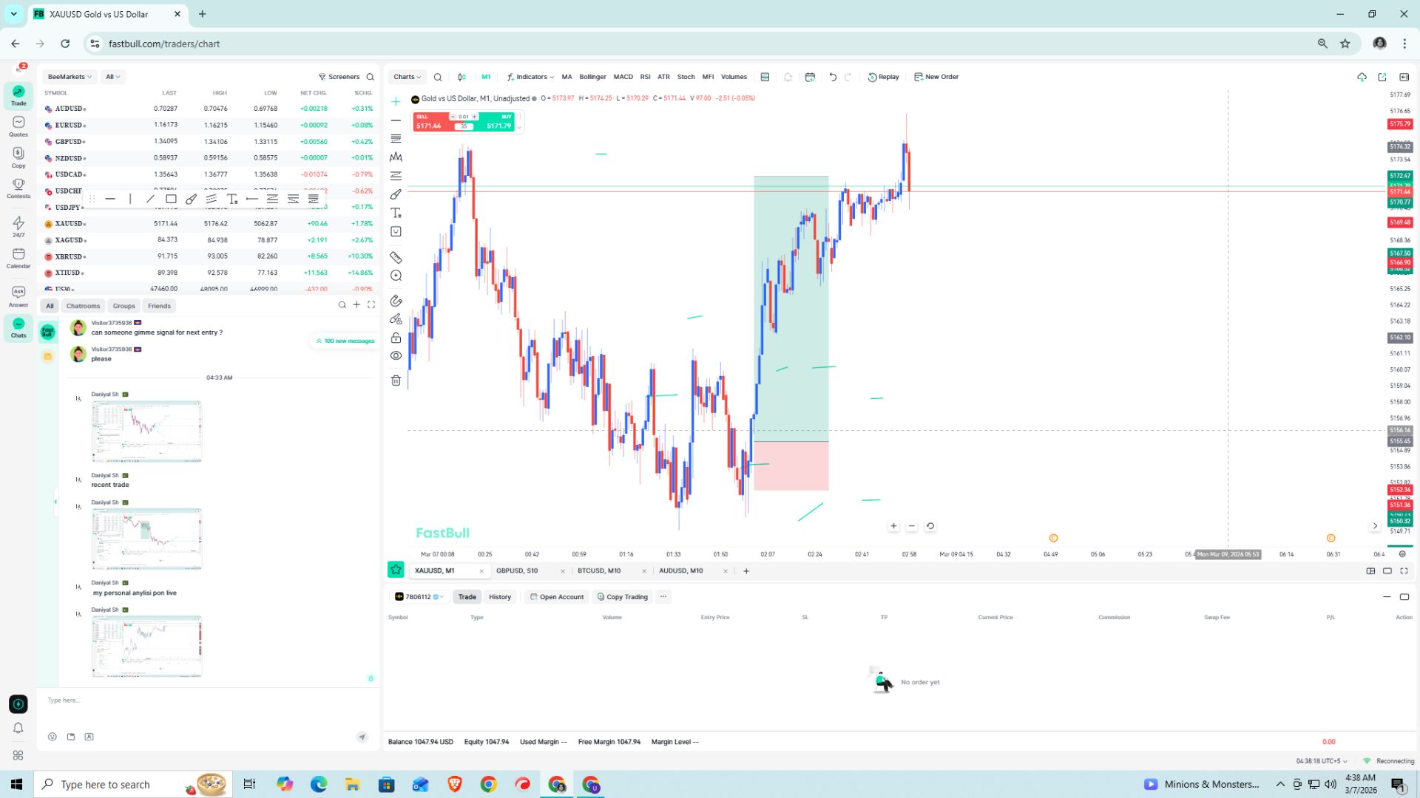
Task: Switch to the Chatrooms tab
Action: (x=83, y=306)
